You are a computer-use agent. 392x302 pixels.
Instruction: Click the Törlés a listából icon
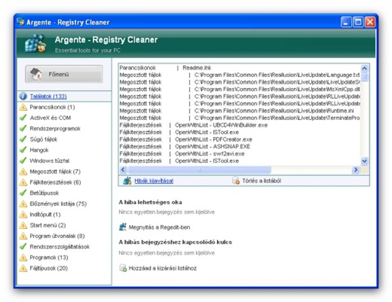236,181
